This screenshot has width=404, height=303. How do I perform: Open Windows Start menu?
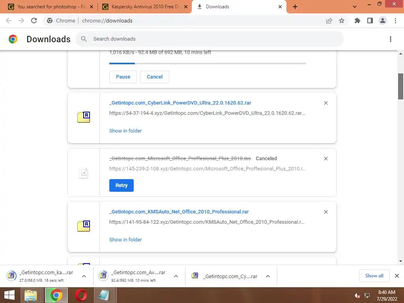pyautogui.click(x=9, y=295)
